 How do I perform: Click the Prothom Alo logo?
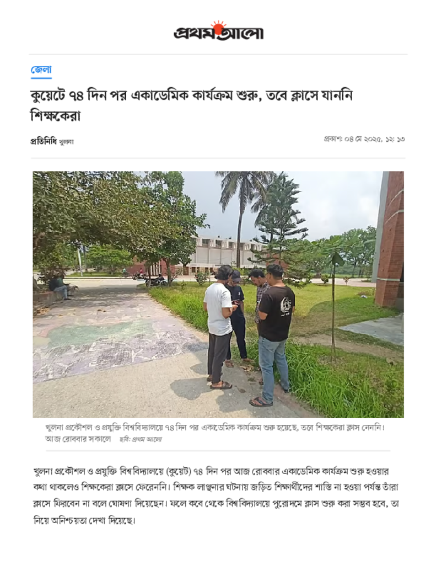coord(218,31)
